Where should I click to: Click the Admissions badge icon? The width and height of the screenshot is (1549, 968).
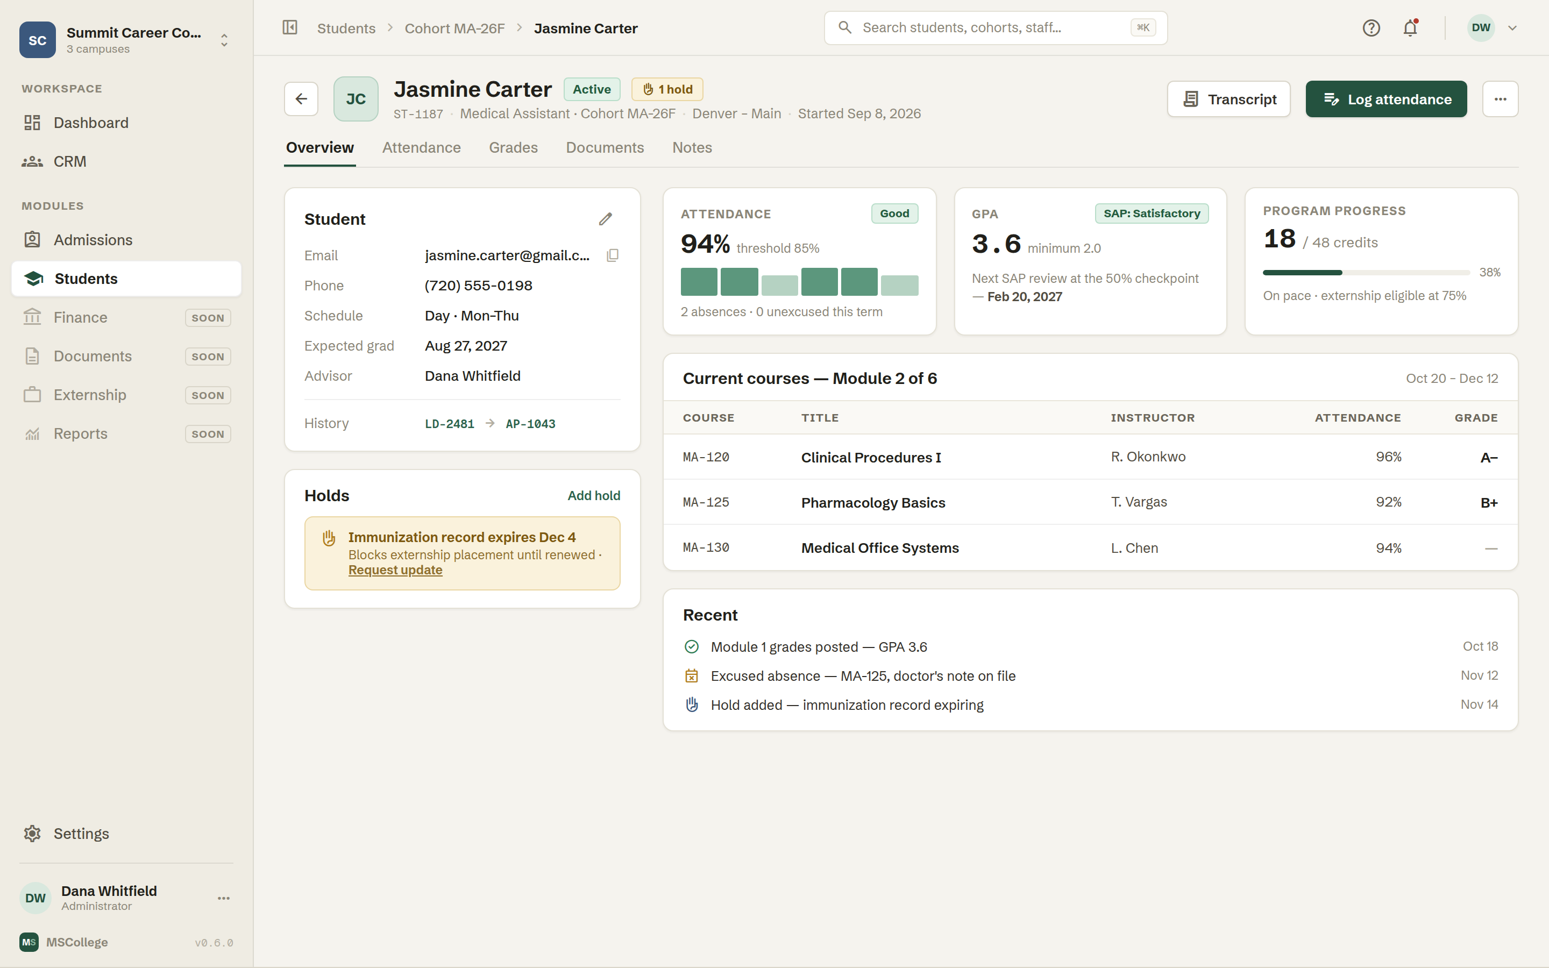coord(32,239)
